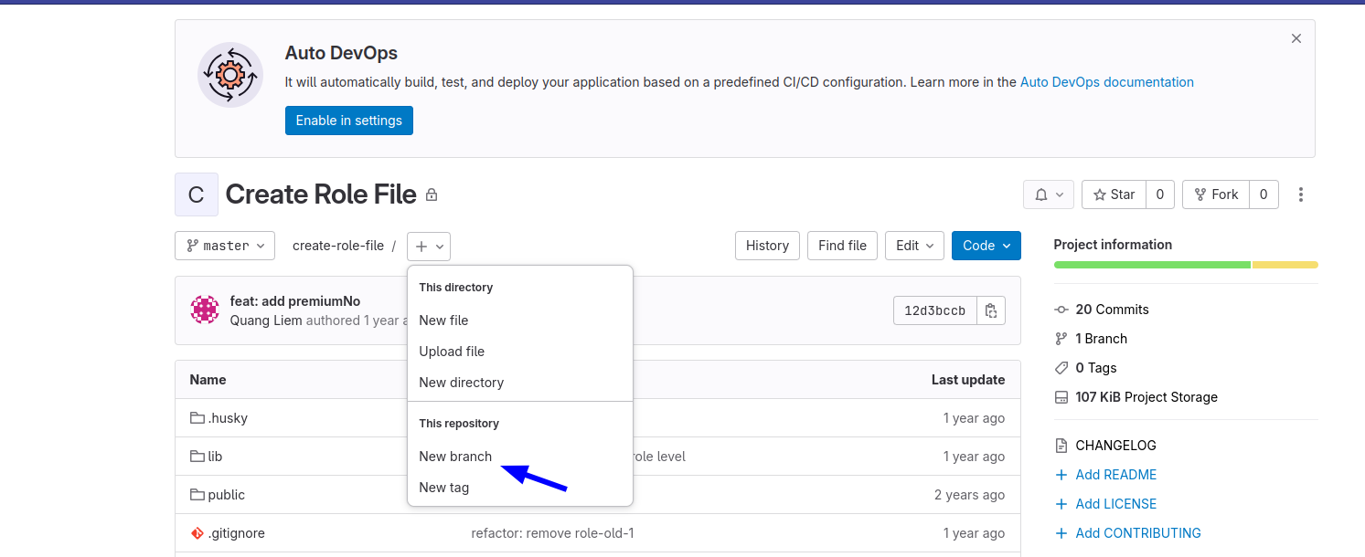Click the vertical ellipsis project actions icon
The width and height of the screenshot is (1365, 557).
tap(1300, 194)
